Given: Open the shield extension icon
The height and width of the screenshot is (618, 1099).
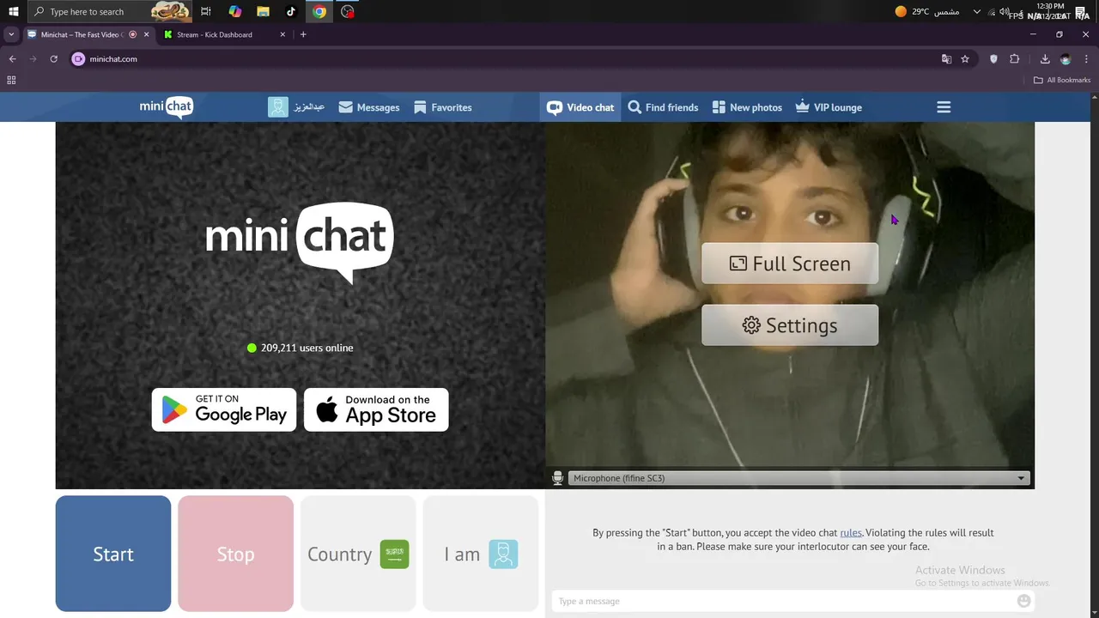Looking at the screenshot, I should [994, 59].
